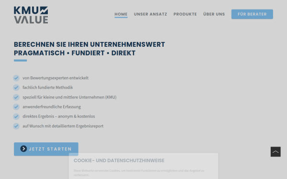Open the Home menu item
The image size is (287, 179).
point(121,14)
